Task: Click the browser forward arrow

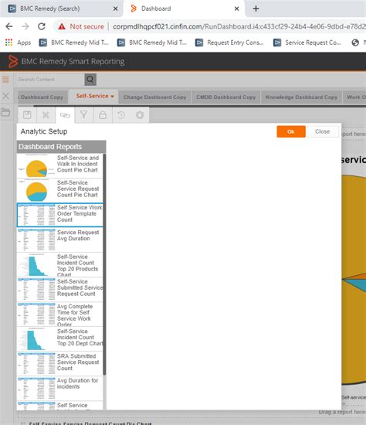Action: (x=25, y=26)
